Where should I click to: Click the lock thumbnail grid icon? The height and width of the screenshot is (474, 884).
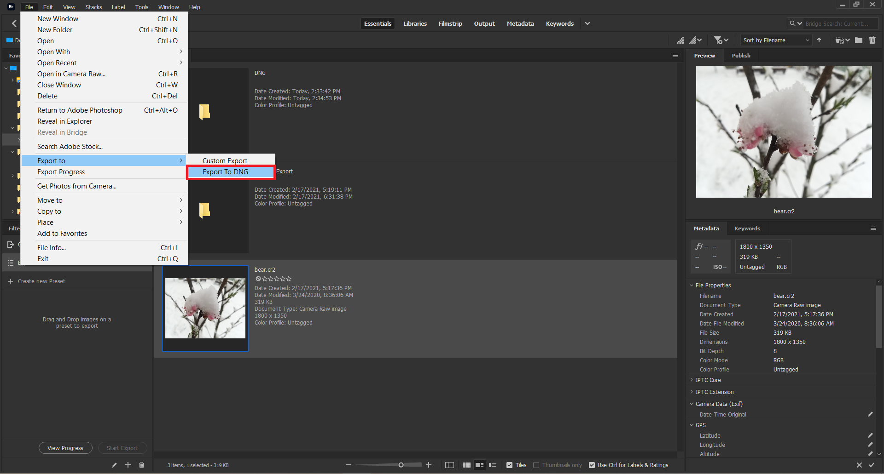point(449,465)
